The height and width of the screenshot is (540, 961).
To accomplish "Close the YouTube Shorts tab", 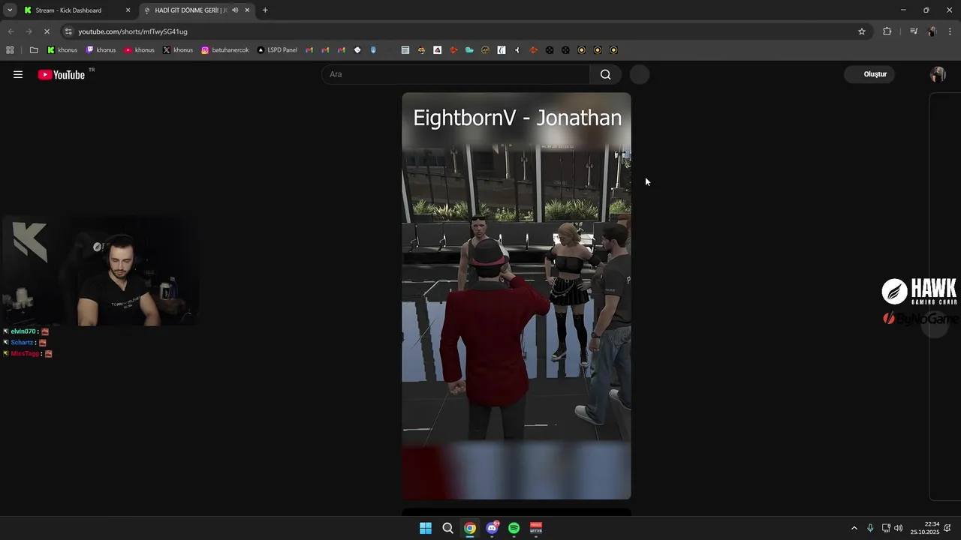I will click(x=247, y=10).
